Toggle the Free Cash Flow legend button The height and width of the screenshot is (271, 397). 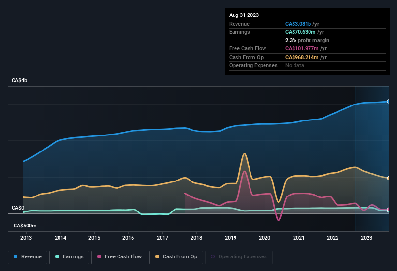click(119, 257)
